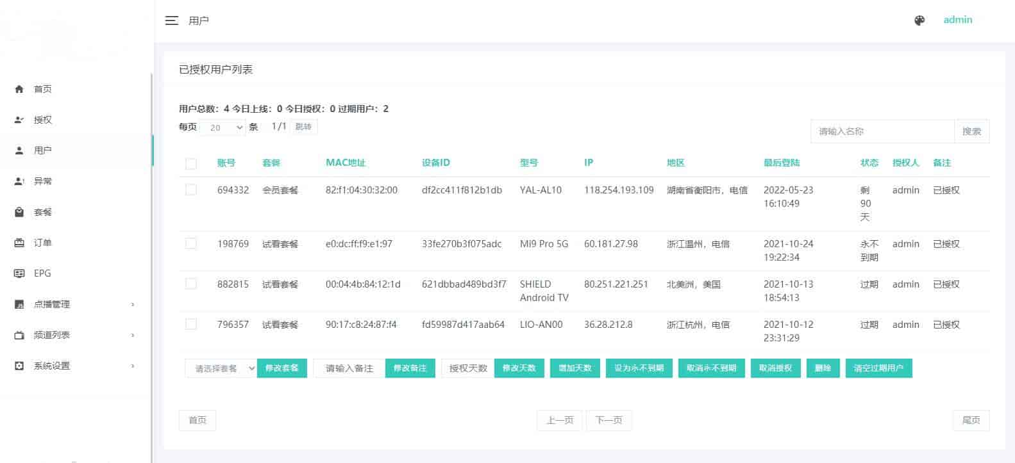Tick the select-all checkbox in table header
The image size is (1015, 463).
191,163
